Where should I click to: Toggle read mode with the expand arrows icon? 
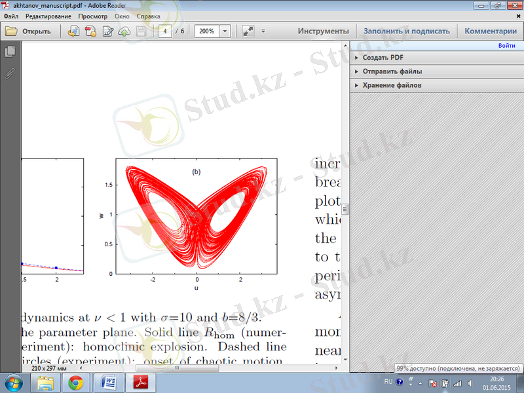click(248, 31)
